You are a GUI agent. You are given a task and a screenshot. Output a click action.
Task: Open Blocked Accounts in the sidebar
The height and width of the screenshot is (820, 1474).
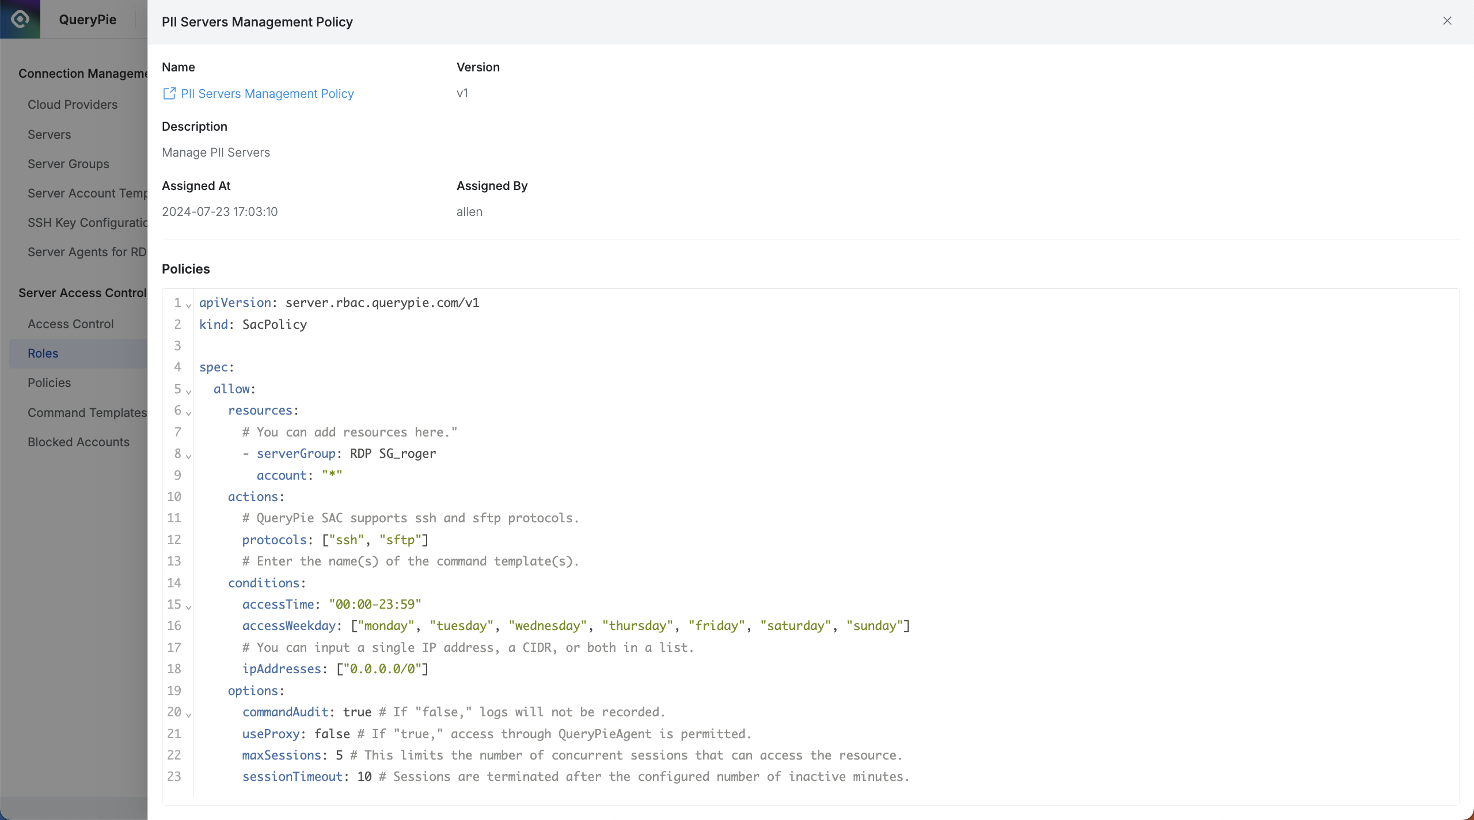(x=79, y=442)
